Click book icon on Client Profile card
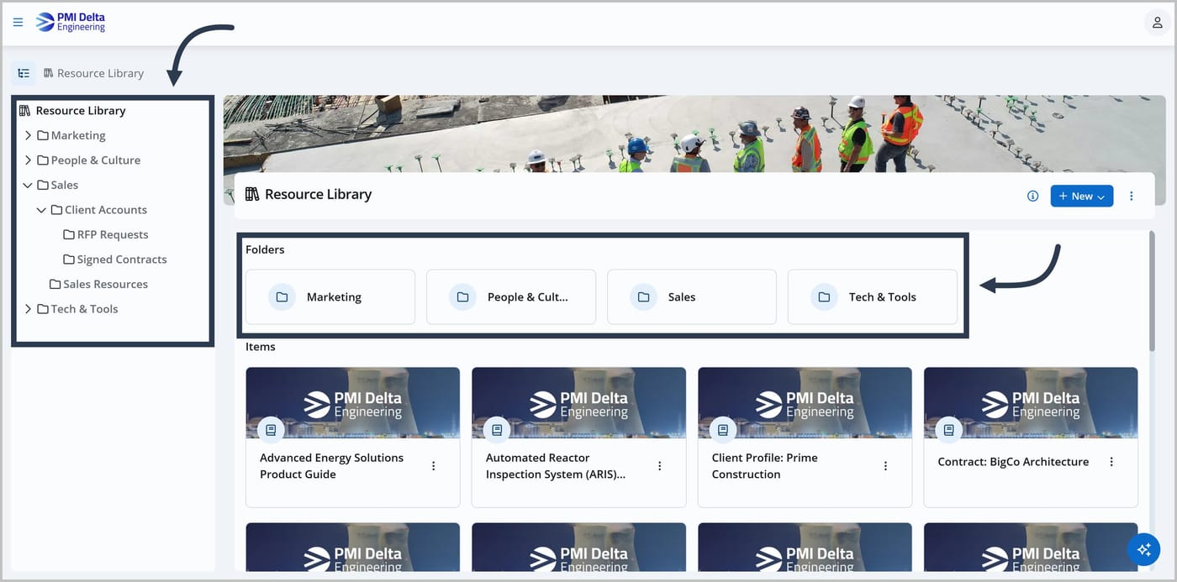1177x582 pixels. 722,430
